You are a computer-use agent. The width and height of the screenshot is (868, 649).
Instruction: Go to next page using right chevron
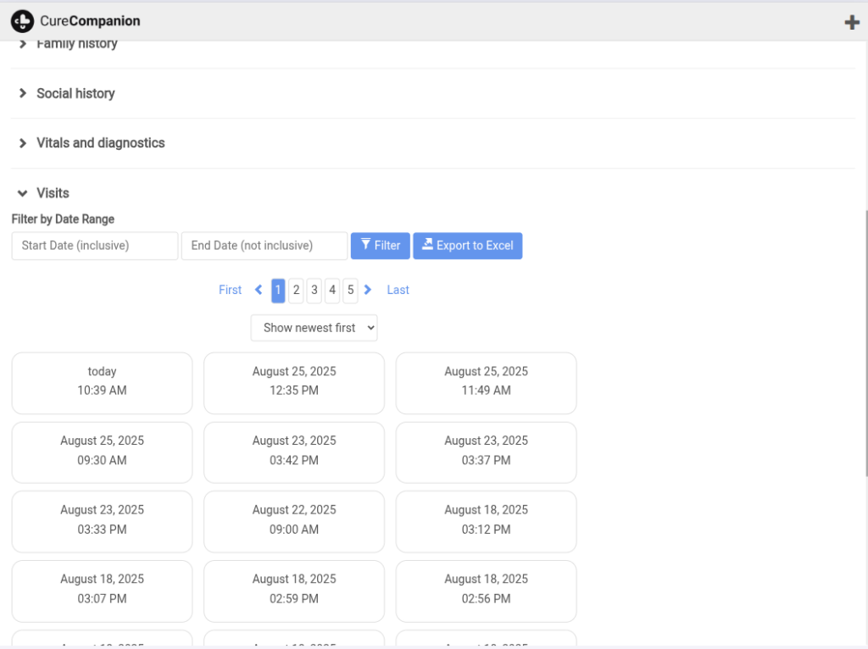[x=368, y=290]
